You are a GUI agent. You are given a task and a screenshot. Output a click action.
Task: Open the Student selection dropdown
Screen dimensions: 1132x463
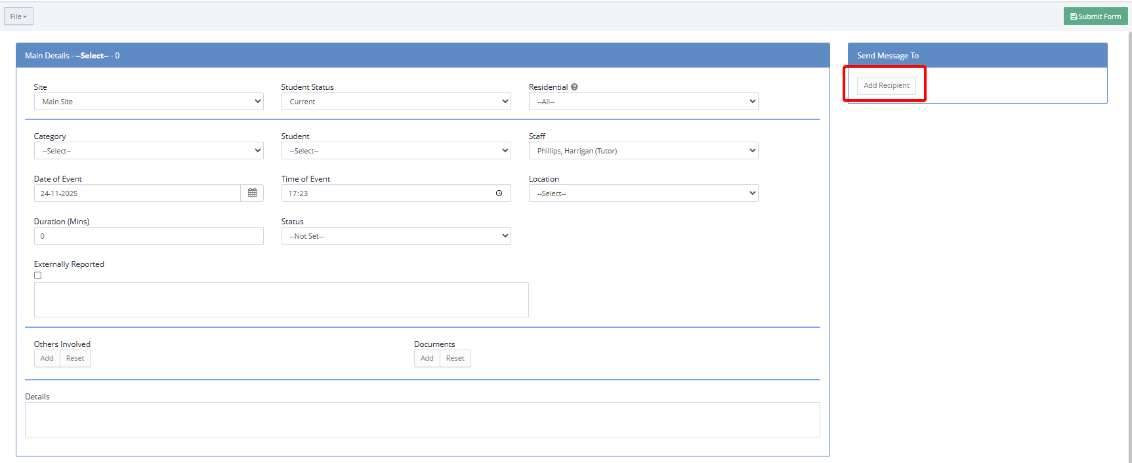pyautogui.click(x=396, y=151)
